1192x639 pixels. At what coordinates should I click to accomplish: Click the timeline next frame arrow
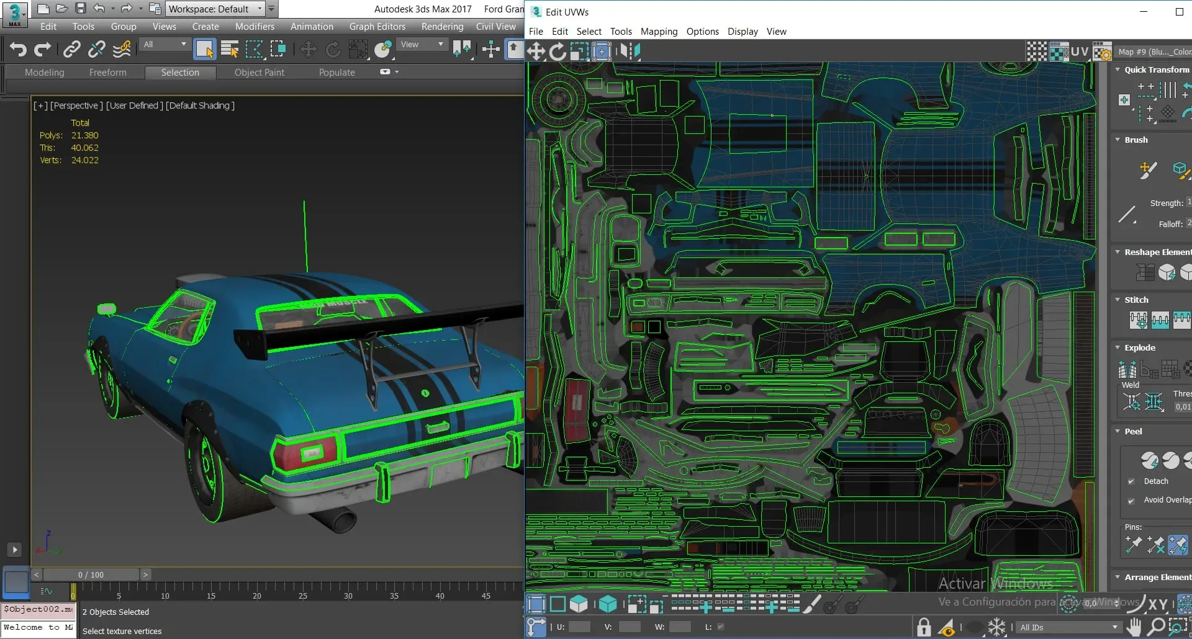pyautogui.click(x=145, y=574)
